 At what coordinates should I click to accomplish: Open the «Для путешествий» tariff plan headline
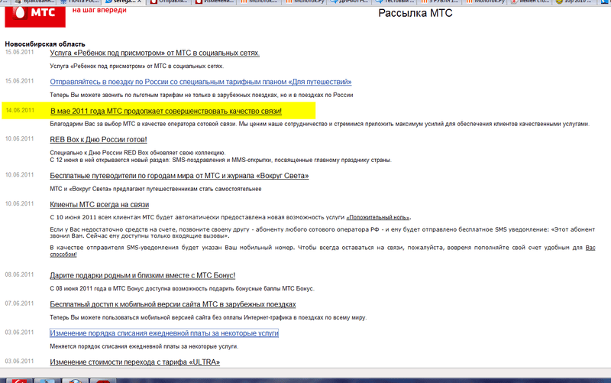pyautogui.click(x=200, y=81)
